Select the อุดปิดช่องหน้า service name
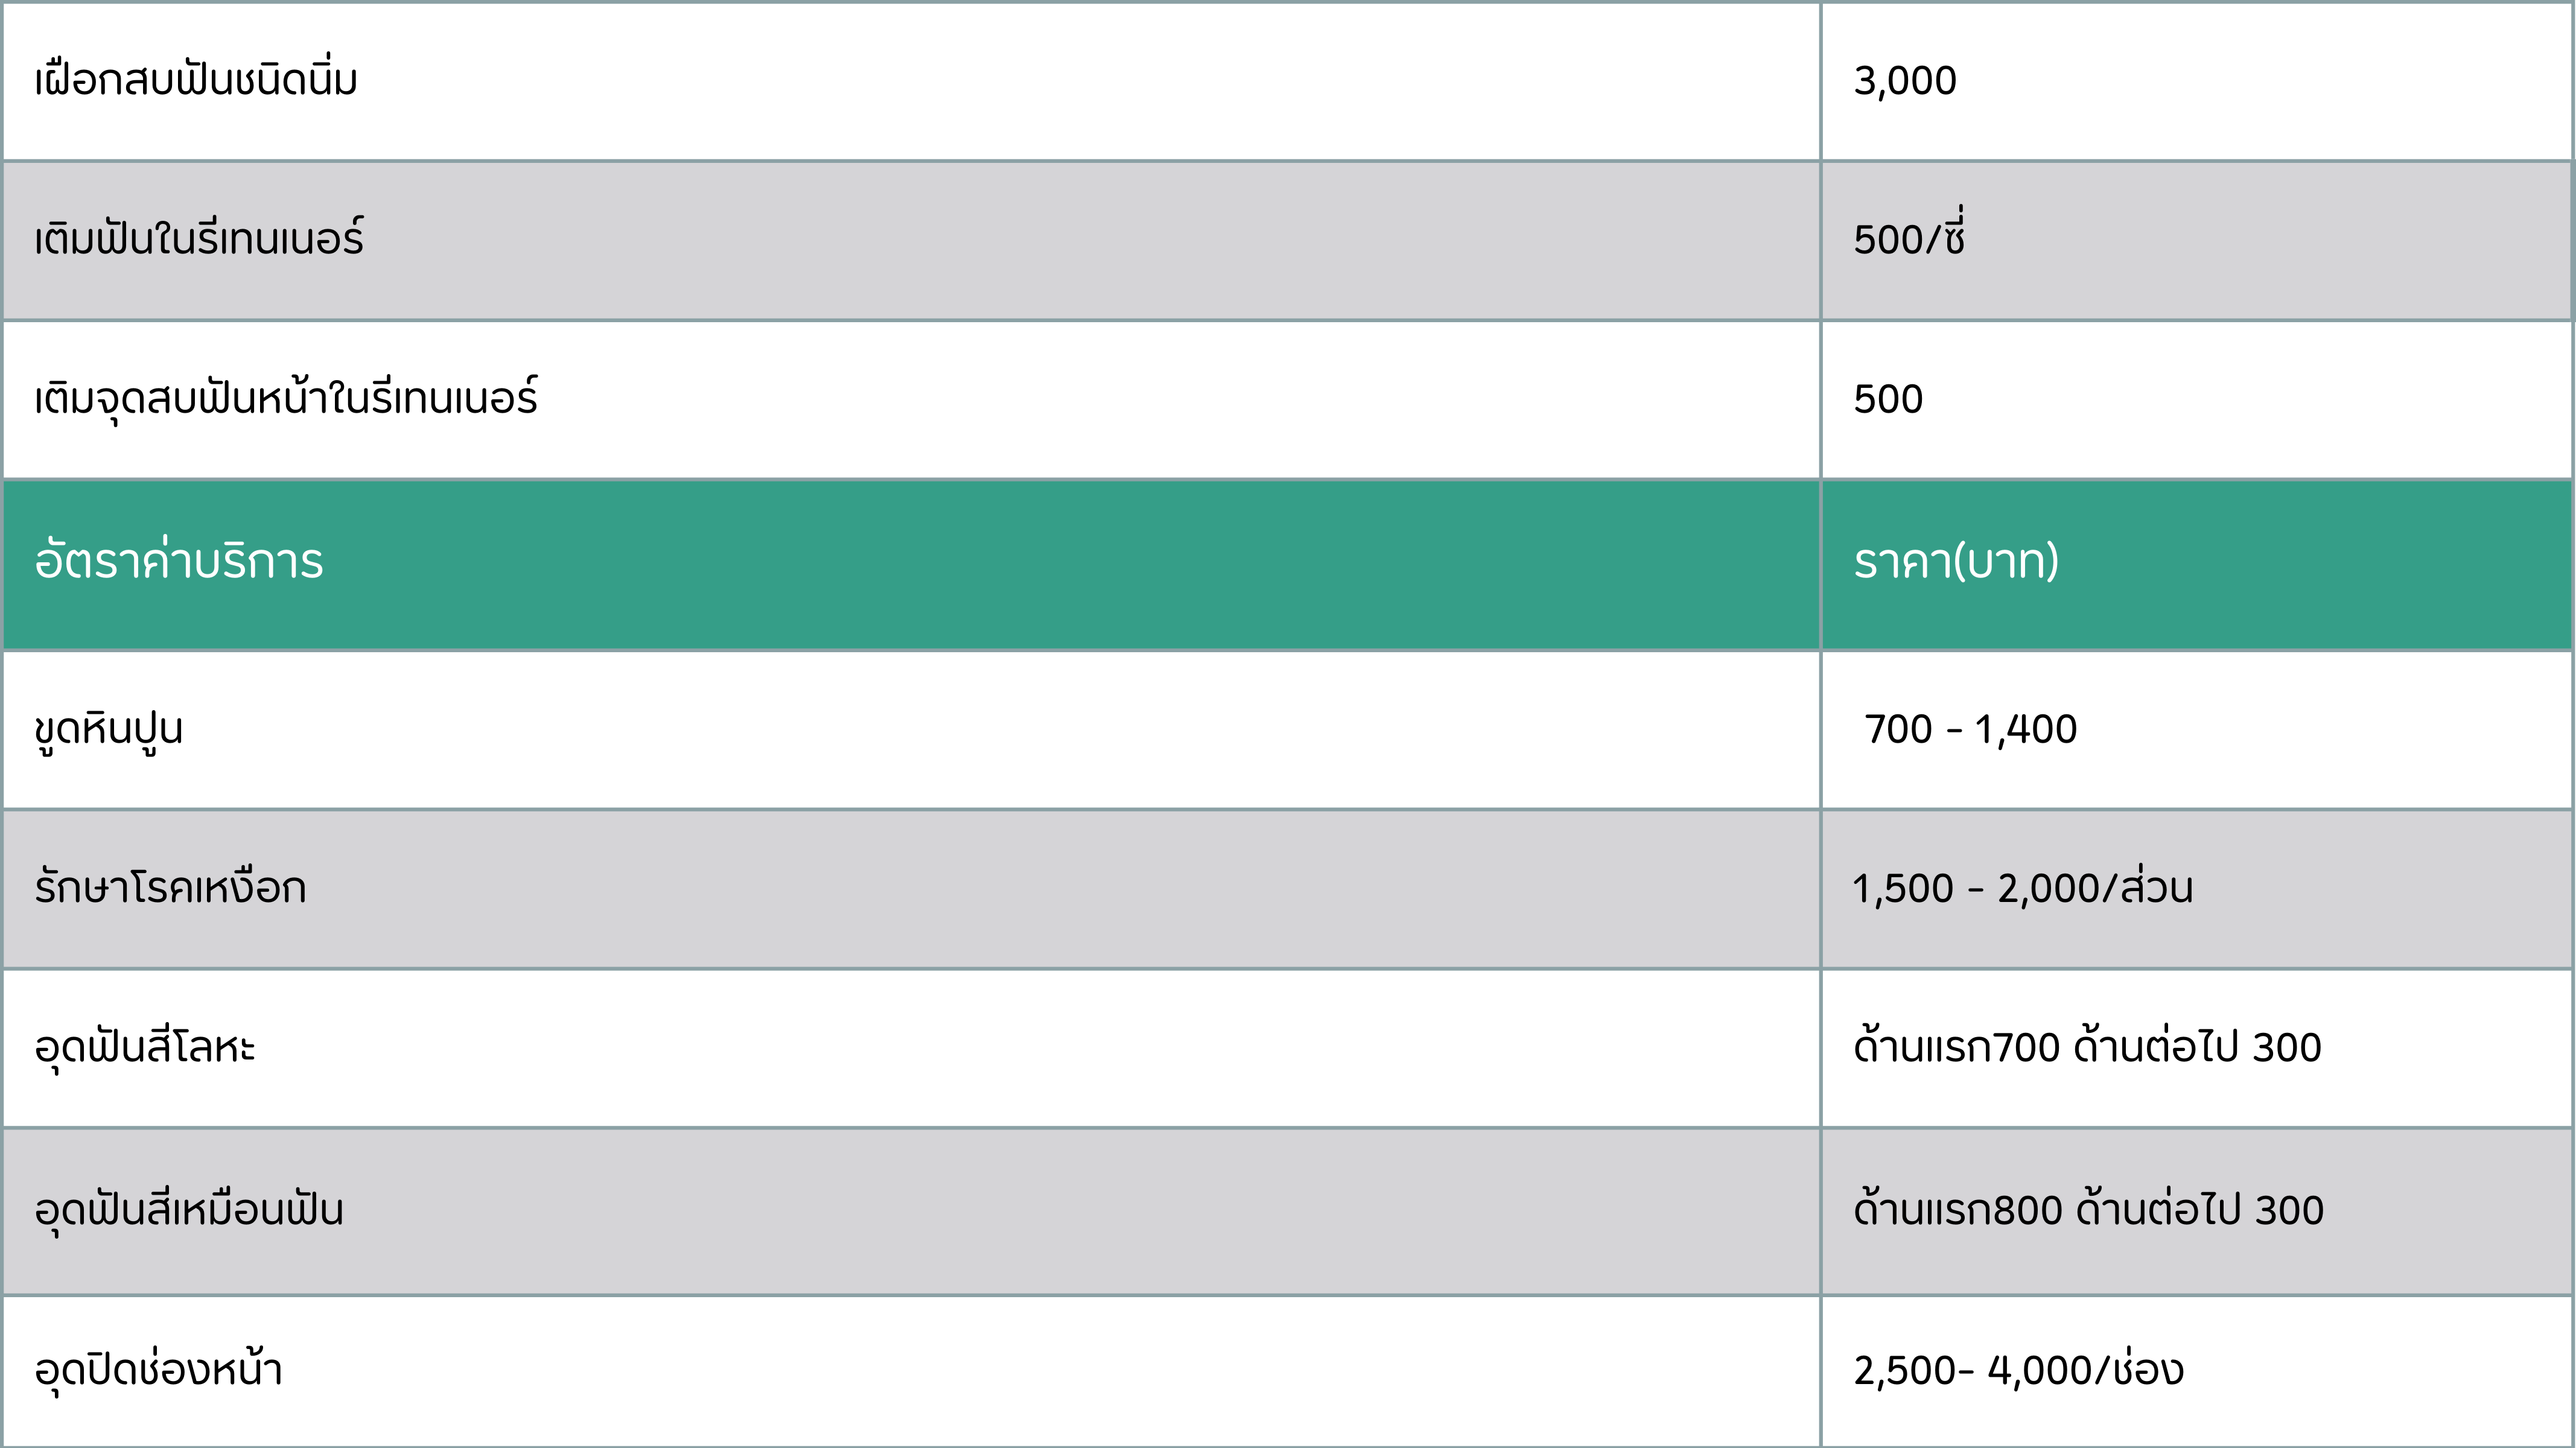The image size is (2576, 1448). click(158, 1370)
